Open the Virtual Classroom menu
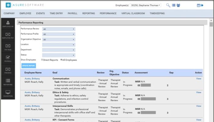The height and width of the screenshot is (122, 214). [x=133, y=13]
